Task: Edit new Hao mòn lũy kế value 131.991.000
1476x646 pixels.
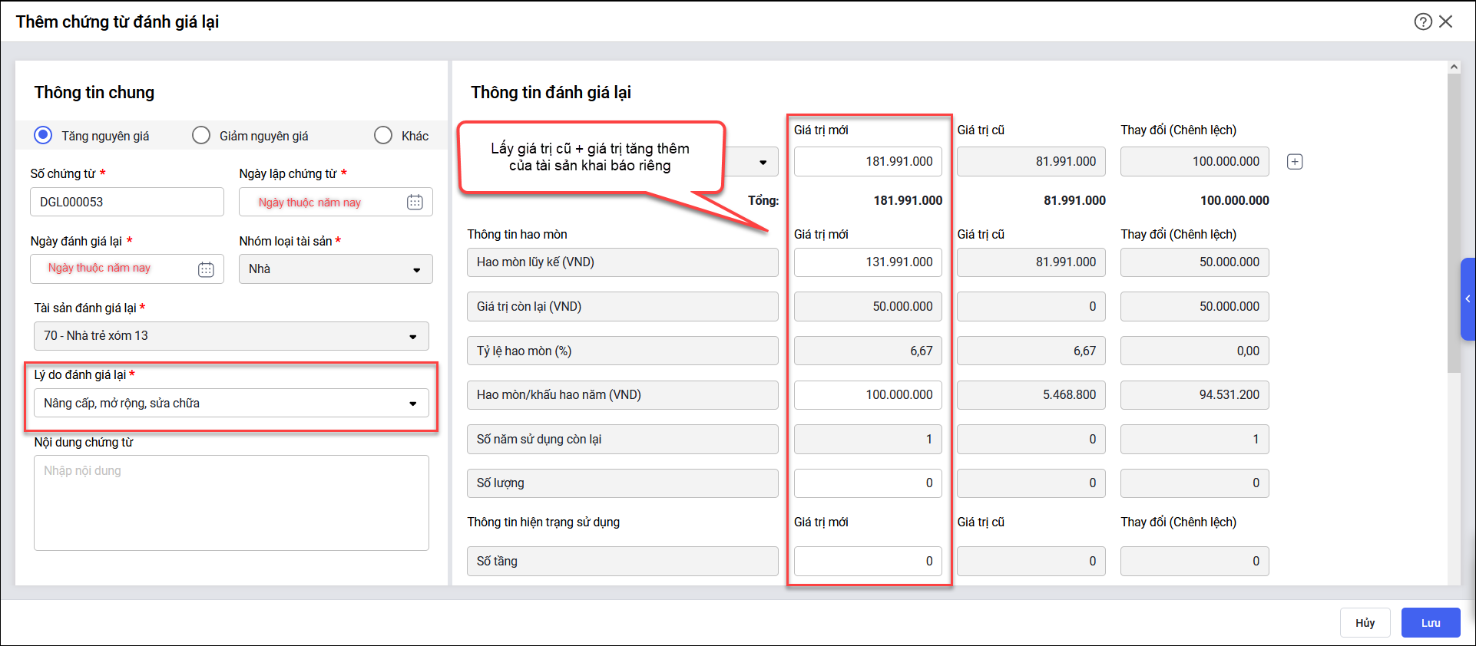Action: tap(868, 262)
